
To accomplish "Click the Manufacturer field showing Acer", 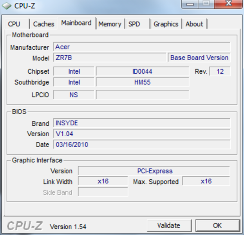I will point(142,47).
